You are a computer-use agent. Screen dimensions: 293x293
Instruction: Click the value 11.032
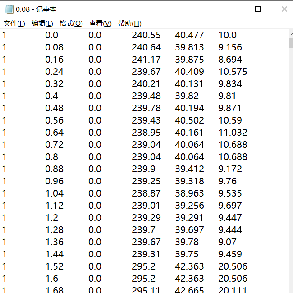click(x=233, y=133)
